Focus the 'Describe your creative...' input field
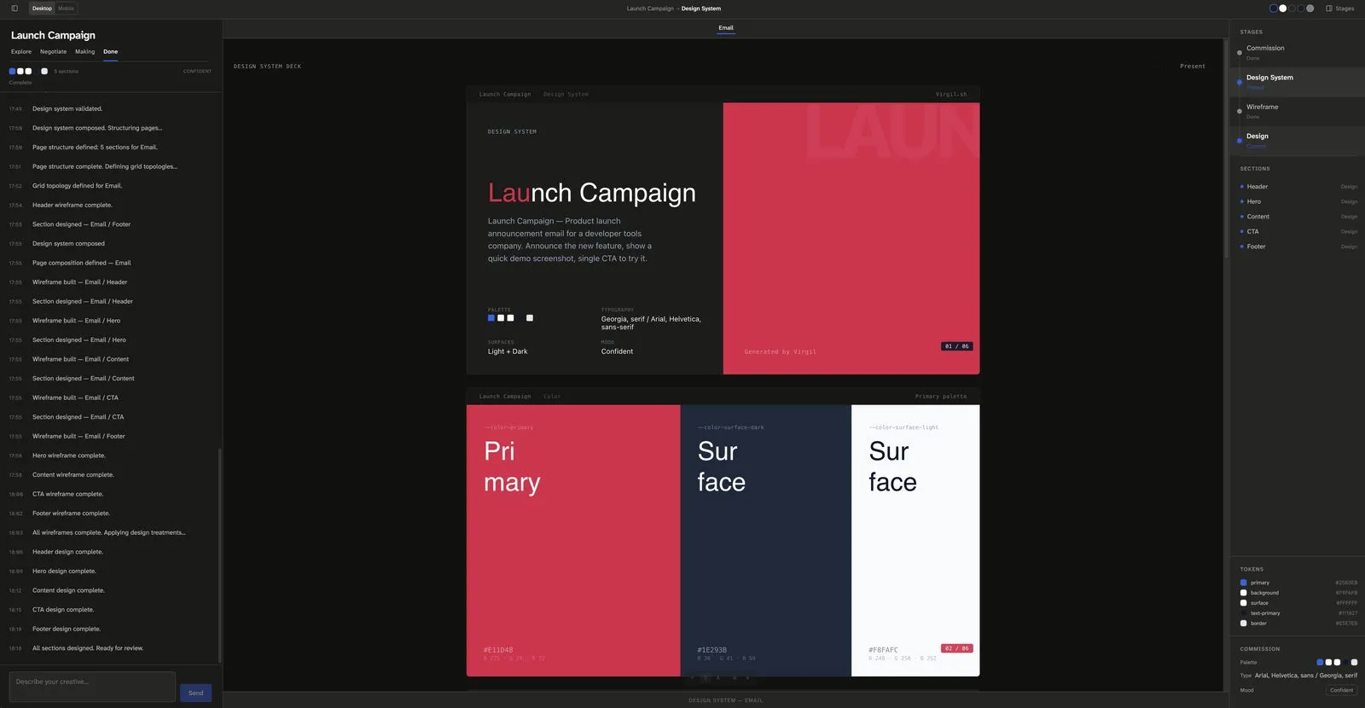The height and width of the screenshot is (708, 1365). [92, 687]
